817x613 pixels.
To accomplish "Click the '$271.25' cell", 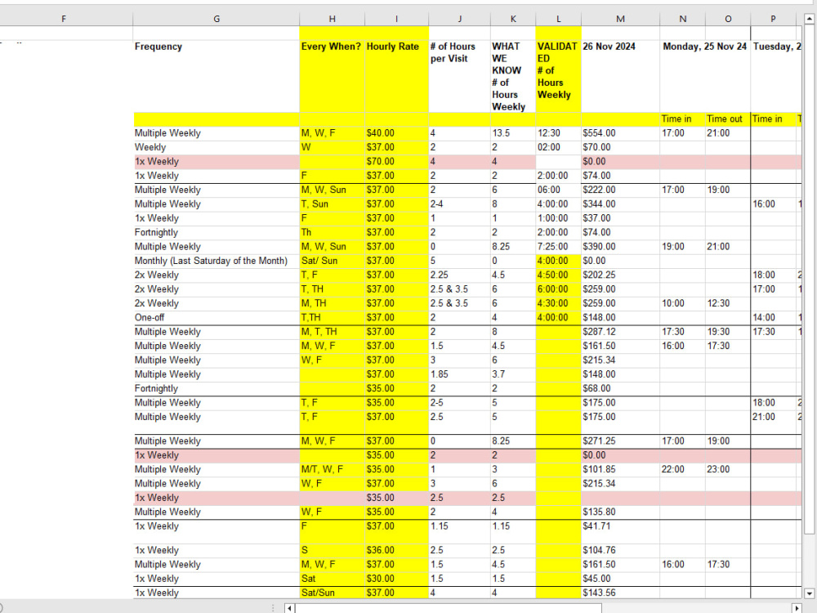I will [x=620, y=441].
